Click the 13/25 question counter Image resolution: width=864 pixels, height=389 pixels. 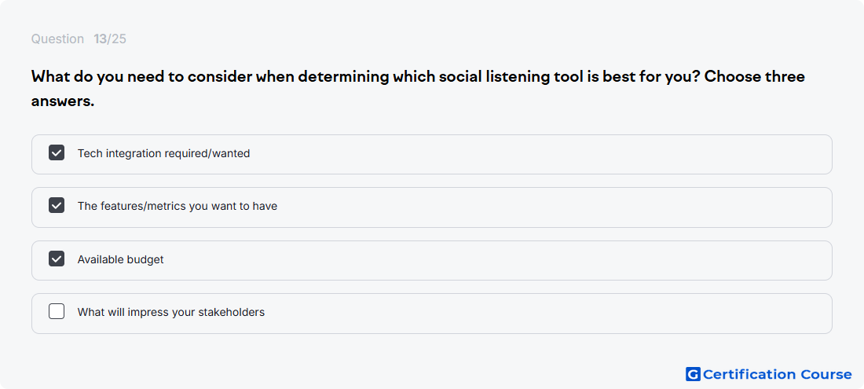[x=110, y=39]
